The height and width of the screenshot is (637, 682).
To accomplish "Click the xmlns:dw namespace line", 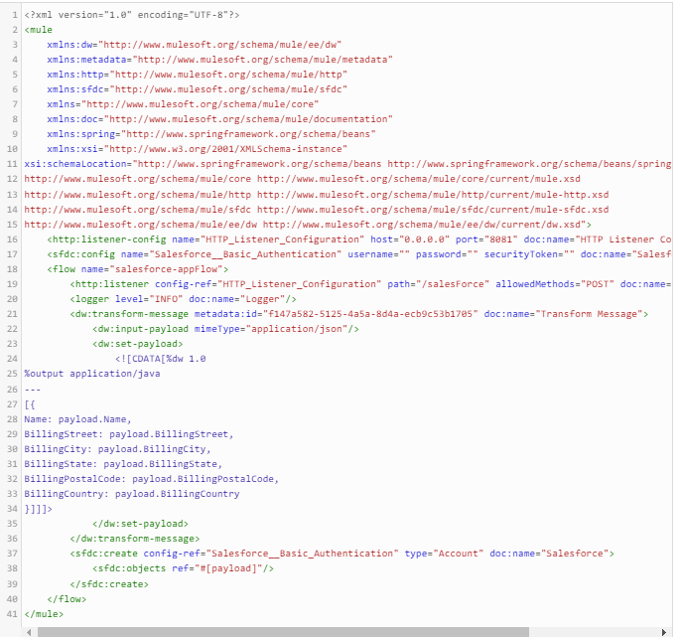I will [194, 45].
